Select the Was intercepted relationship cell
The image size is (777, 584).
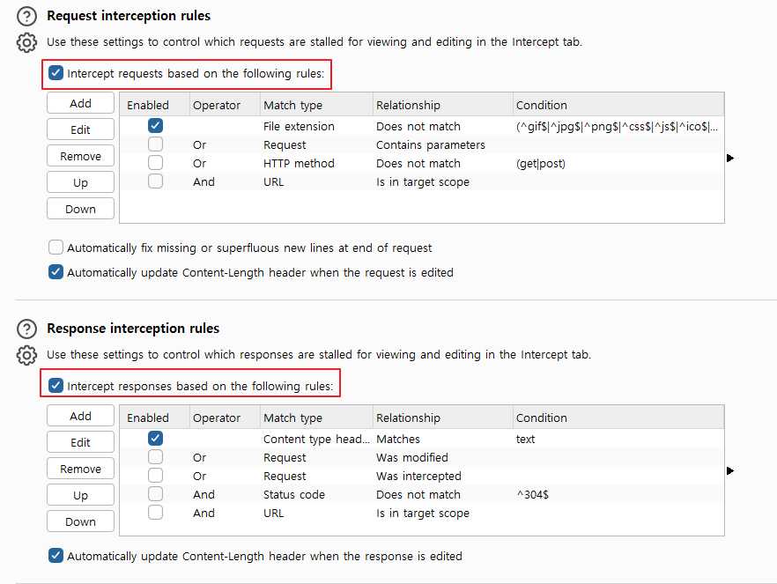(x=442, y=476)
